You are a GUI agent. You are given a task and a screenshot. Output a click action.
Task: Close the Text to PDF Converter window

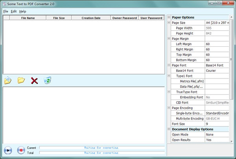(228, 3)
